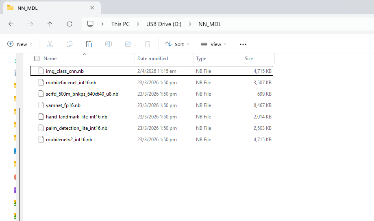Expand chevron after USB Drive (D:) breadcrumb
The width and height of the screenshot is (374, 221).
point(190,24)
